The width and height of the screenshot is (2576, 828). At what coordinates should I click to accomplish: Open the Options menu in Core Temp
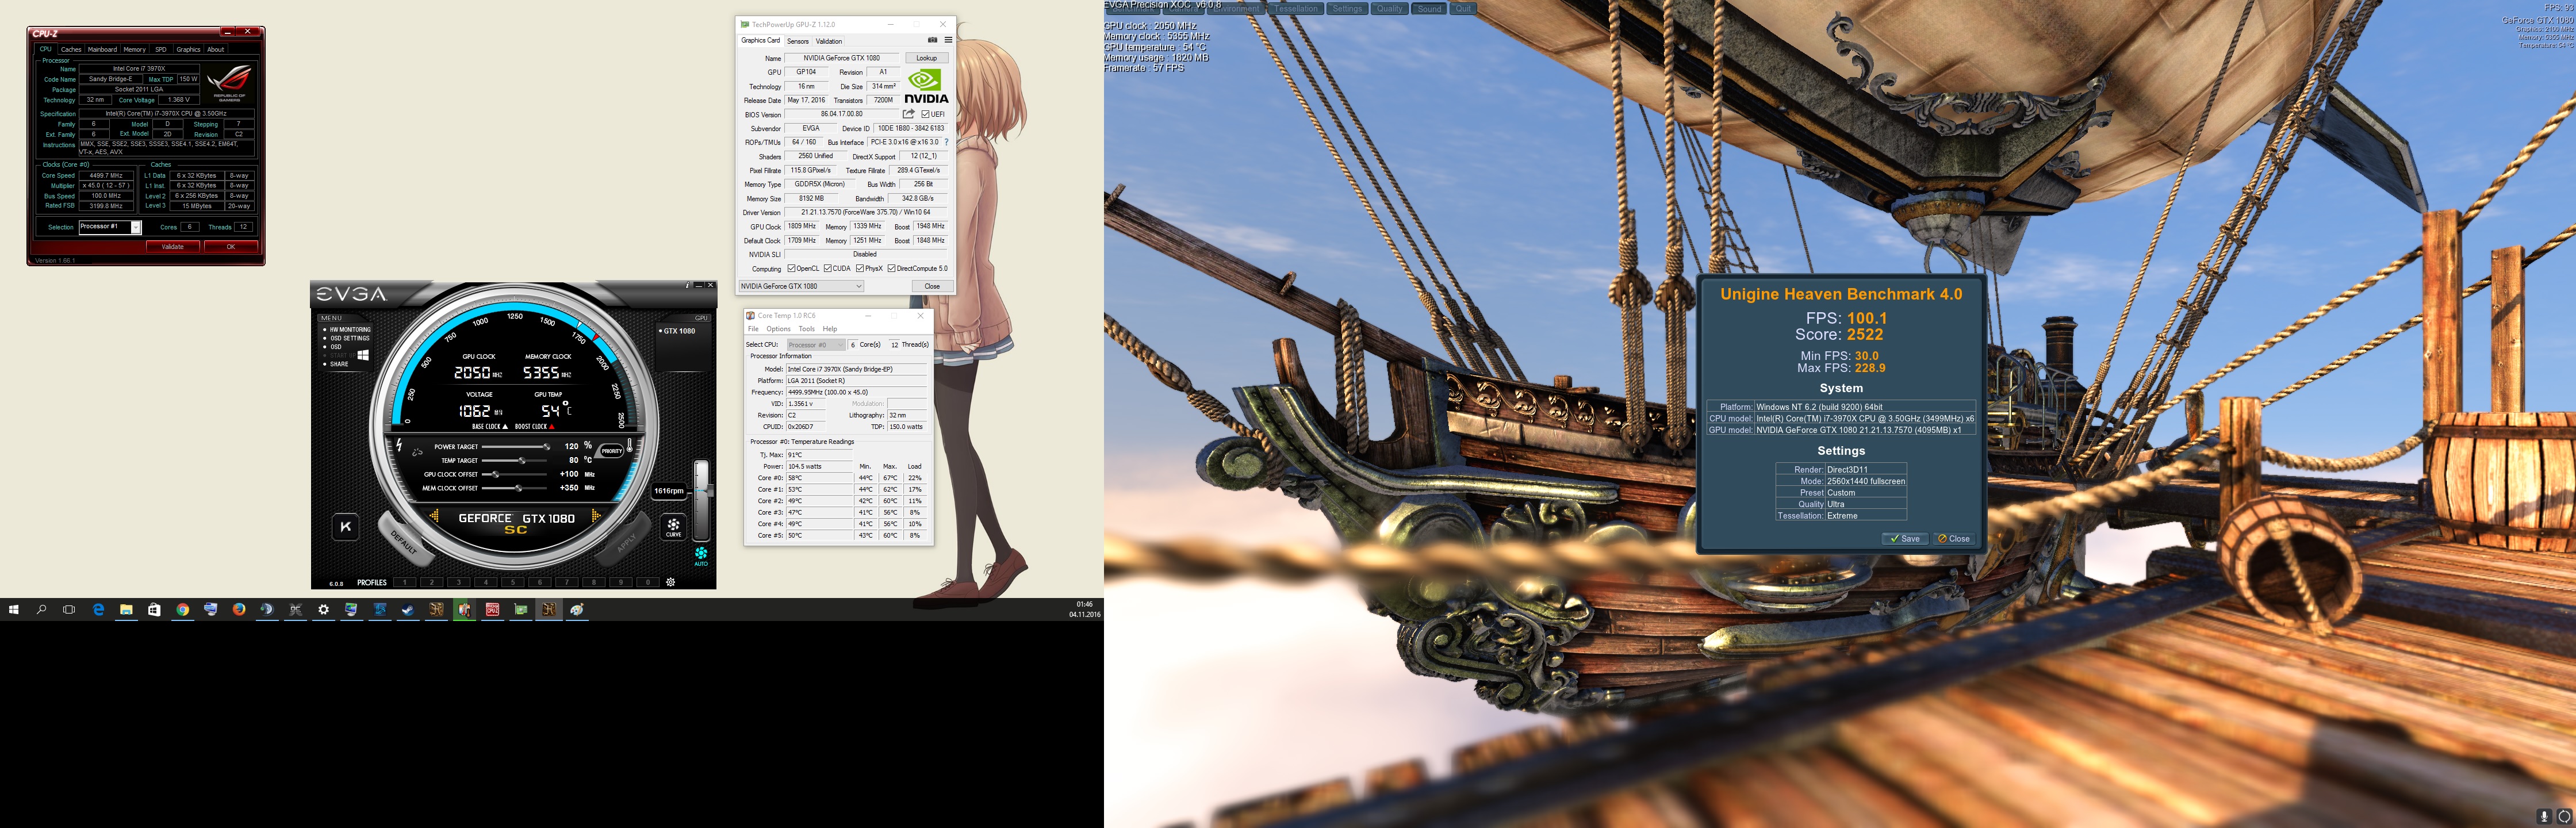click(x=779, y=329)
